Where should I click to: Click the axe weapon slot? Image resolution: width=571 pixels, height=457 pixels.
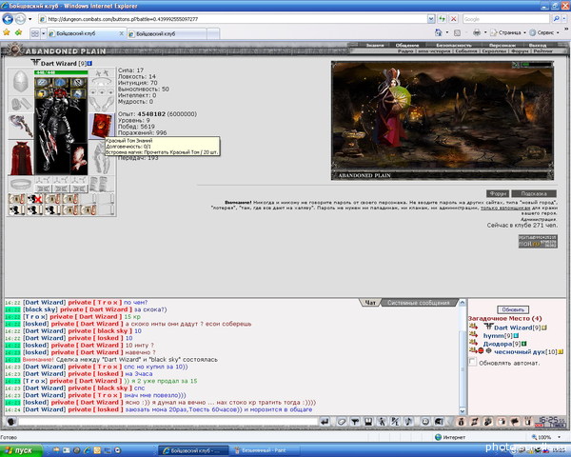pyautogui.click(x=20, y=126)
